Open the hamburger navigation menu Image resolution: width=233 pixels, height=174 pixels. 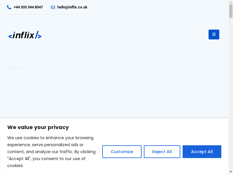pyautogui.click(x=214, y=35)
